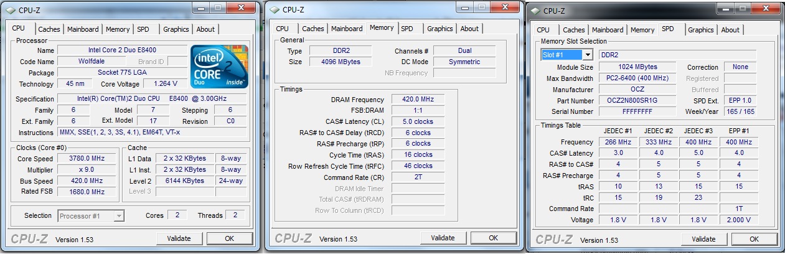Open About tab in left CPU-Z window

(x=205, y=29)
